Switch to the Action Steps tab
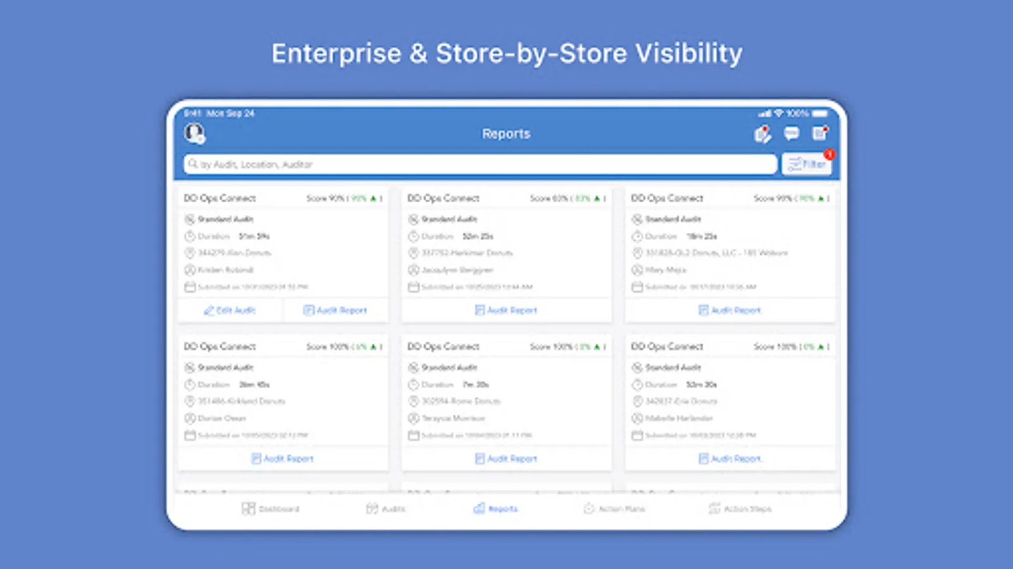The width and height of the screenshot is (1013, 569). 740,508
